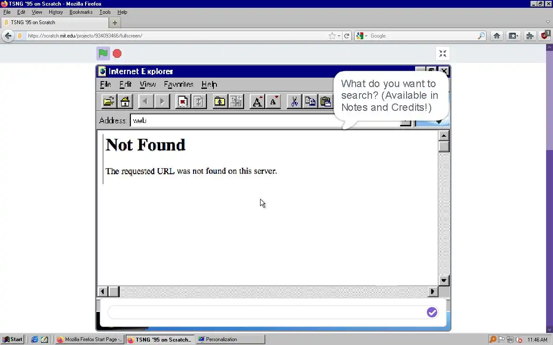Switch to Mozilla Firefox Start Page taskbar button
Screen dimensions: 553x345
click(x=90, y=339)
